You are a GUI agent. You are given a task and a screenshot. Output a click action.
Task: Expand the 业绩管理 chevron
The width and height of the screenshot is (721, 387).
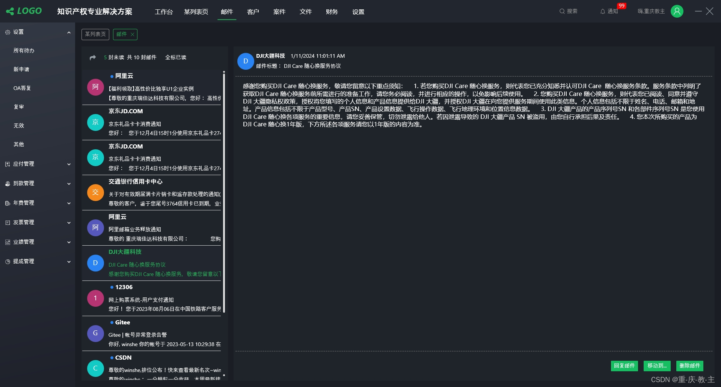[x=69, y=242]
